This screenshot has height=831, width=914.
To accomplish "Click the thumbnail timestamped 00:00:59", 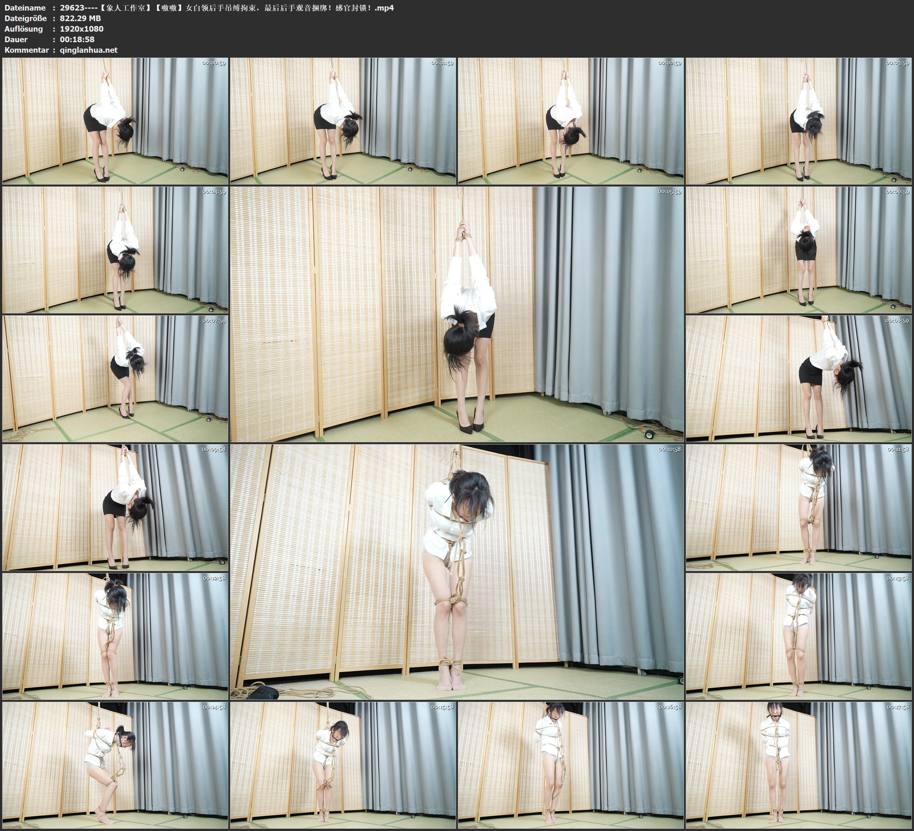I will [x=115, y=121].
